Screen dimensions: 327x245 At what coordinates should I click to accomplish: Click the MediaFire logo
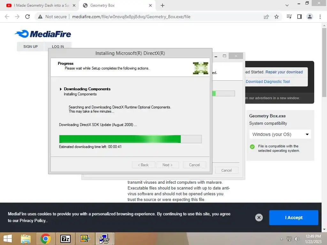point(43,34)
